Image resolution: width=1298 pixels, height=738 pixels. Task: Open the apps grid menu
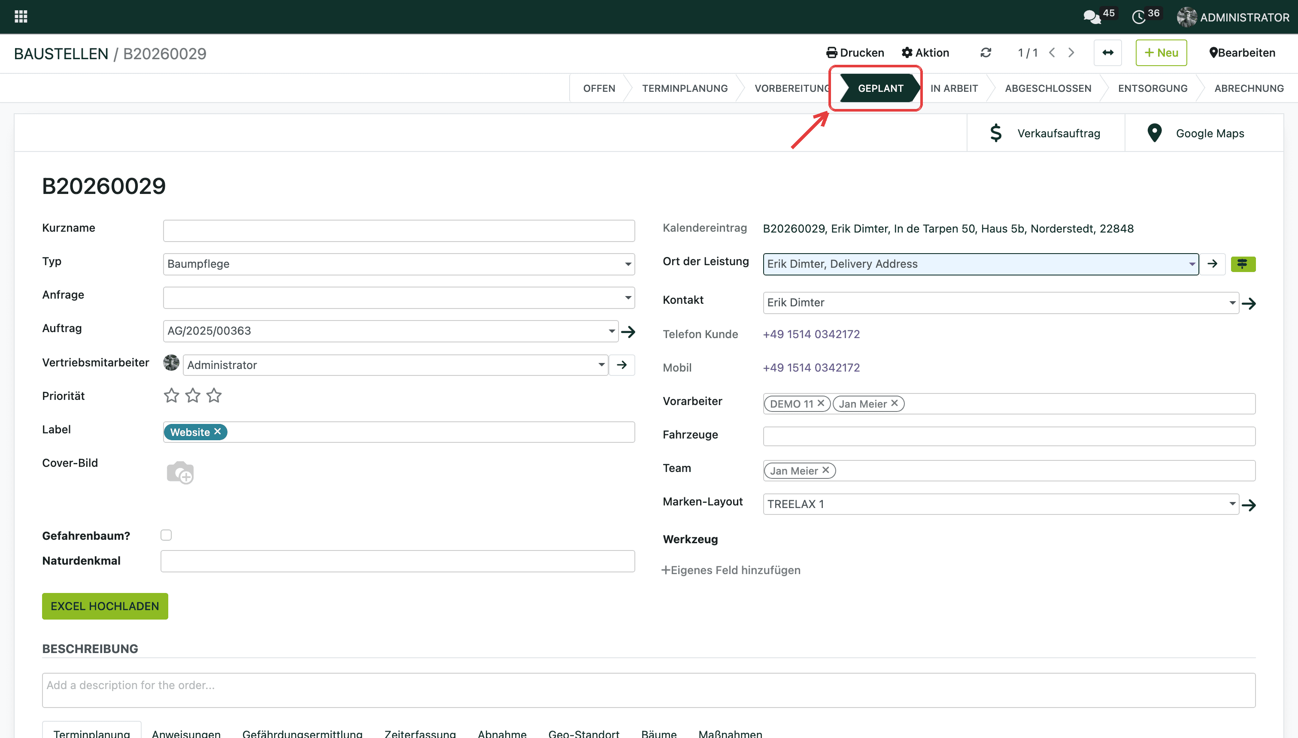coord(21,17)
